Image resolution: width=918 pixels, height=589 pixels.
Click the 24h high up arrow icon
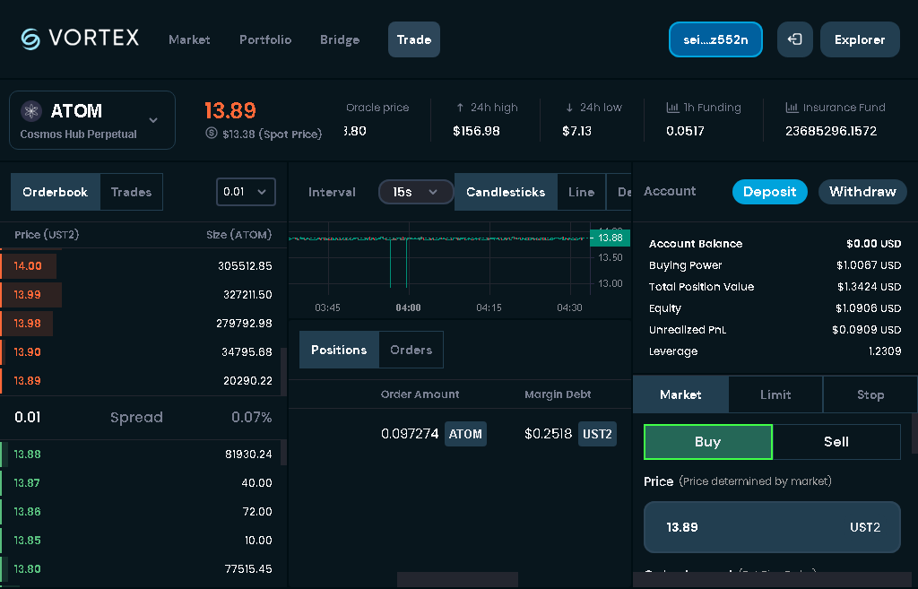pyautogui.click(x=460, y=108)
